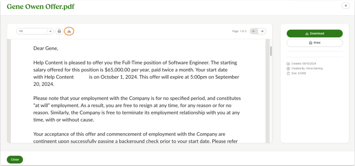355x166 pixels.
Task: Click the Dear Gene greeting line
Action: click(46, 48)
